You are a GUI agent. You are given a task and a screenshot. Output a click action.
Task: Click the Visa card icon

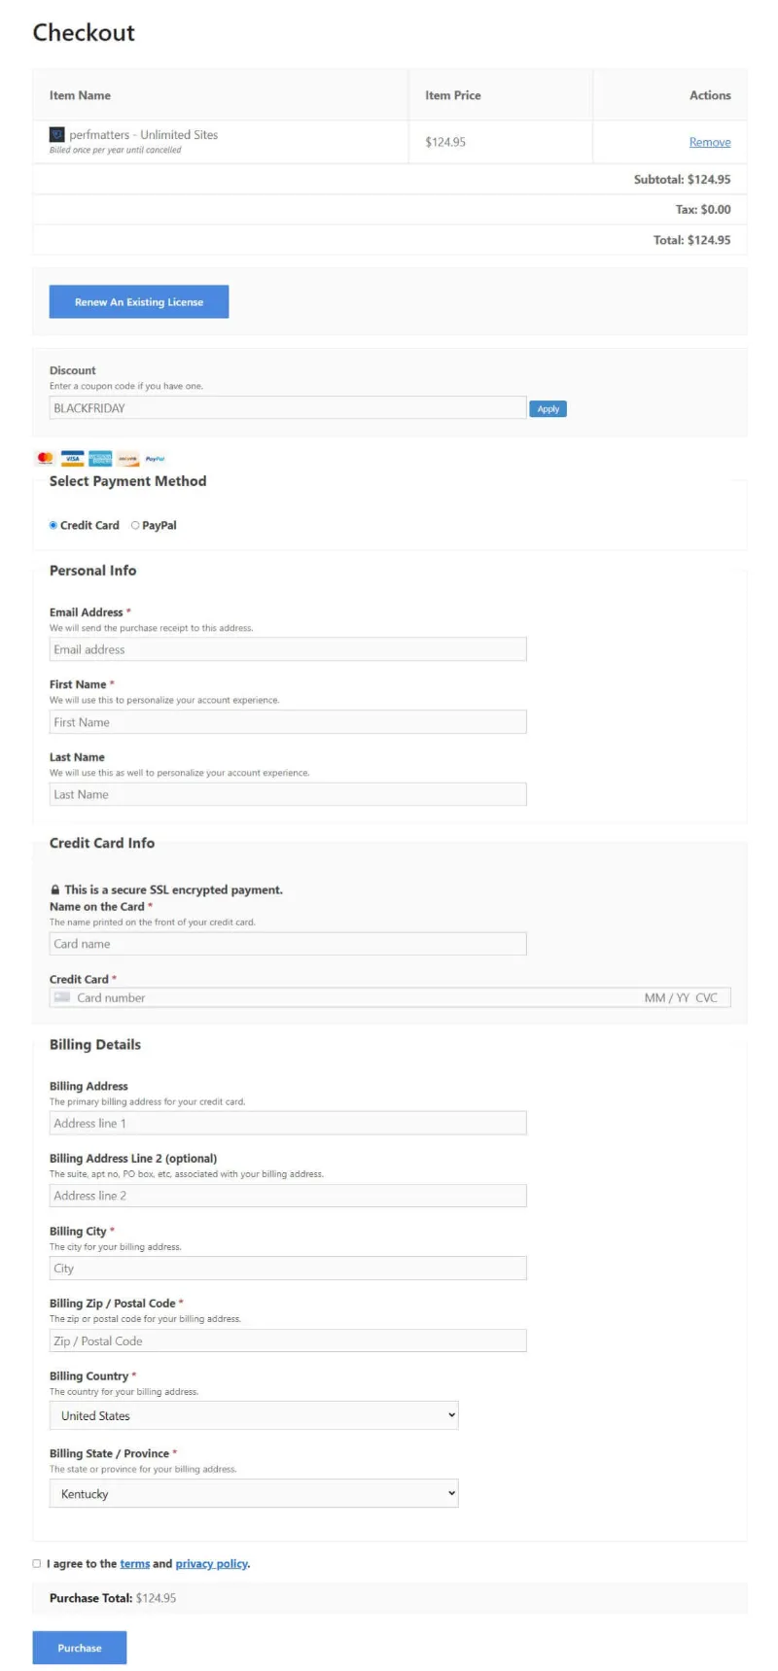point(72,458)
